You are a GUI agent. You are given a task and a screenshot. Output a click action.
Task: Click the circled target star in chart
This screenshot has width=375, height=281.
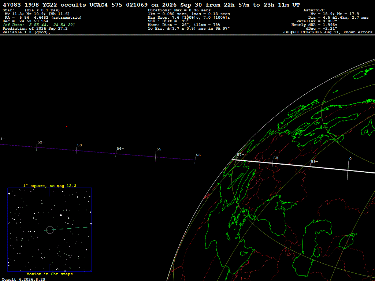[50, 230]
